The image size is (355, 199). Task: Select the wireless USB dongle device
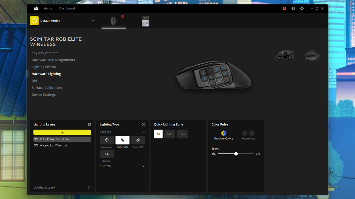145,21
